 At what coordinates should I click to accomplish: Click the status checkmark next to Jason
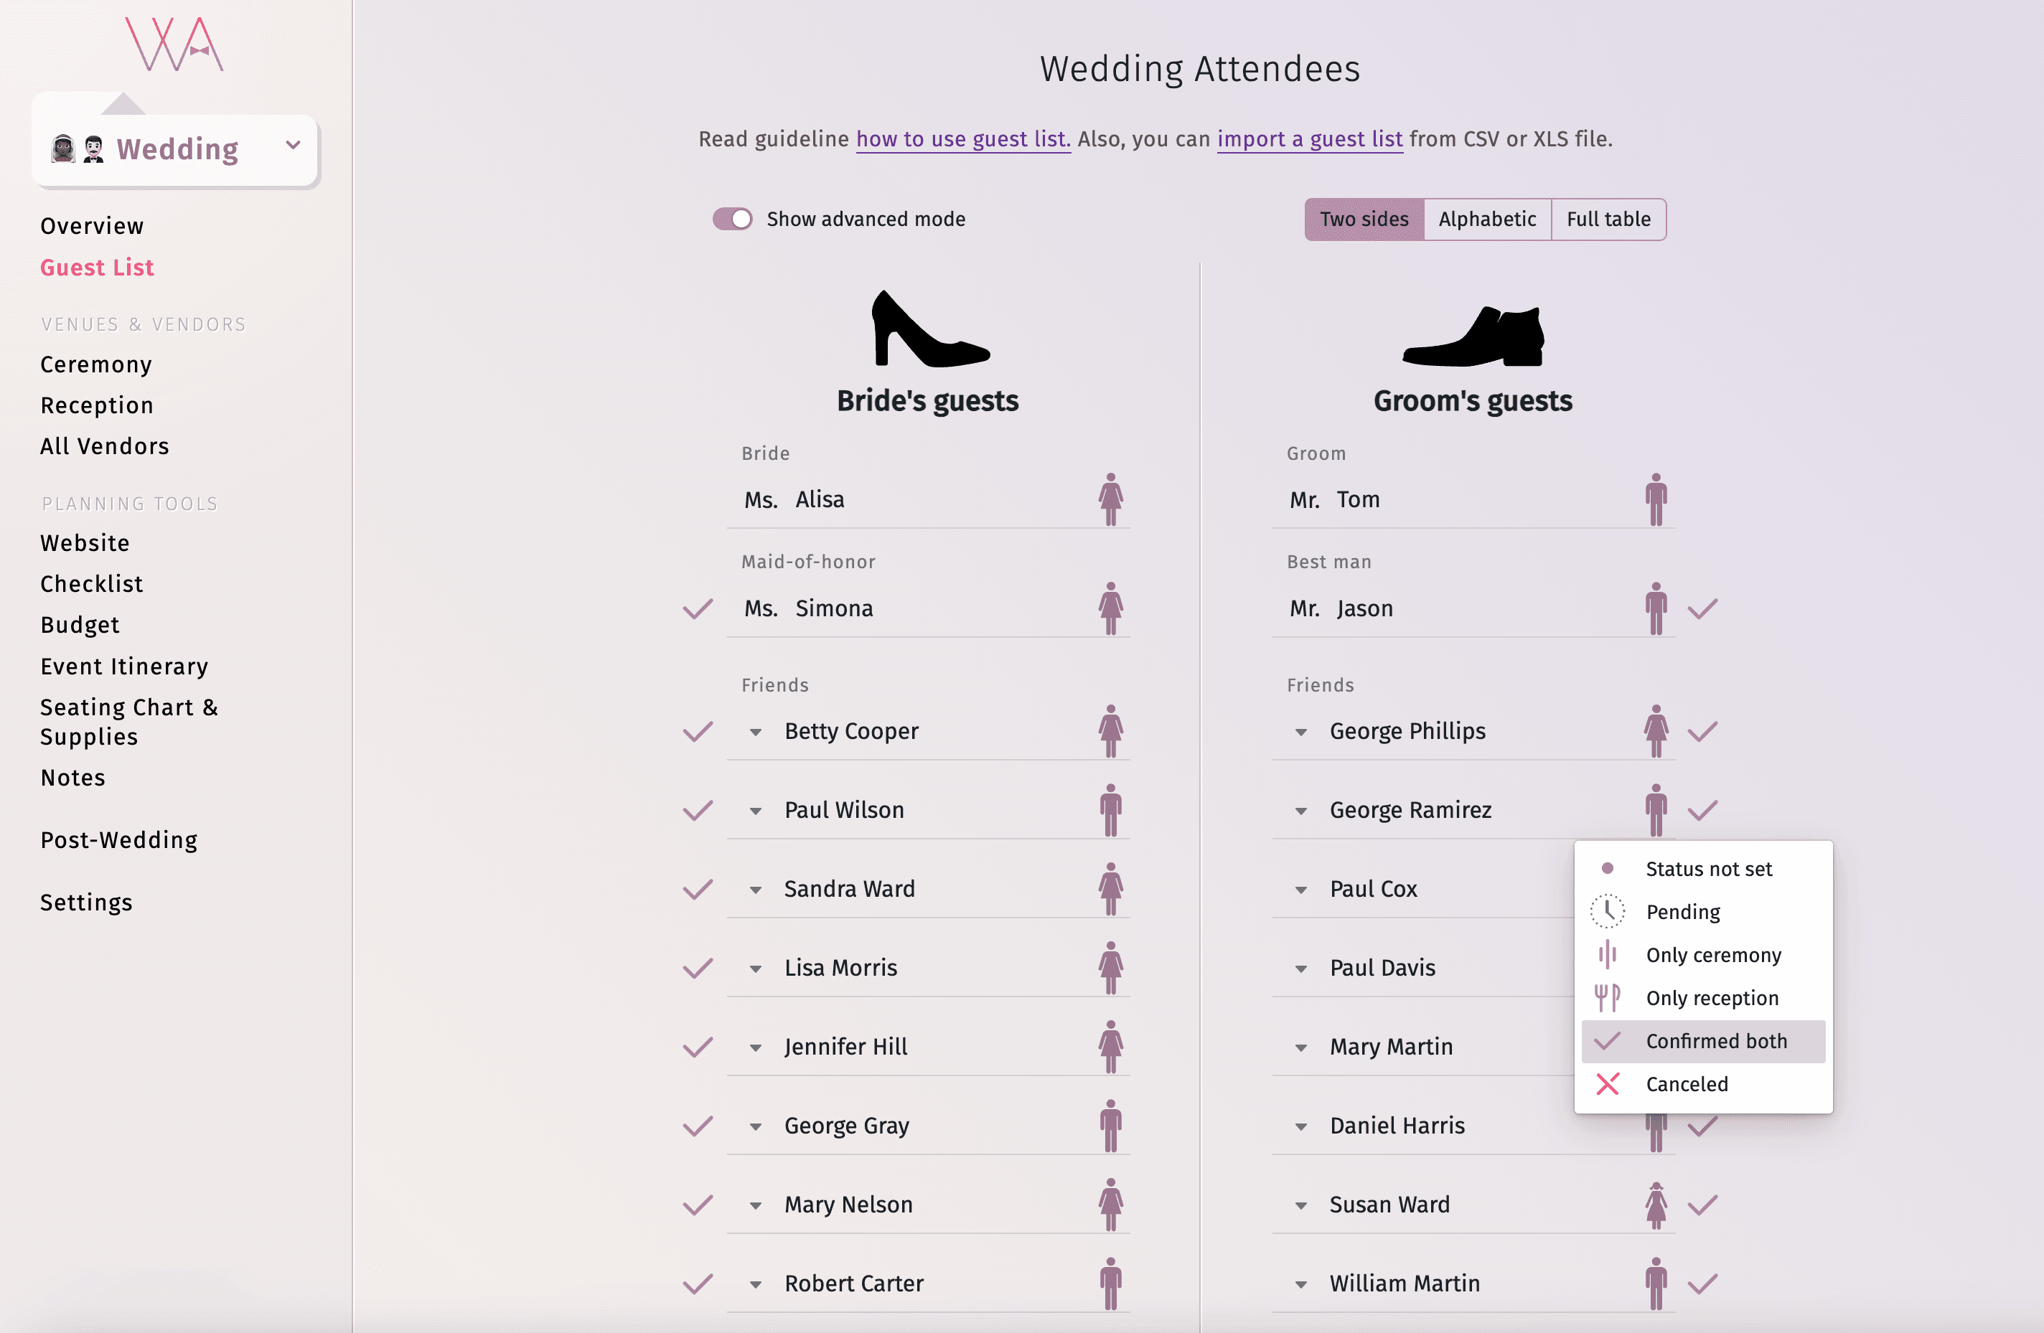click(1702, 608)
